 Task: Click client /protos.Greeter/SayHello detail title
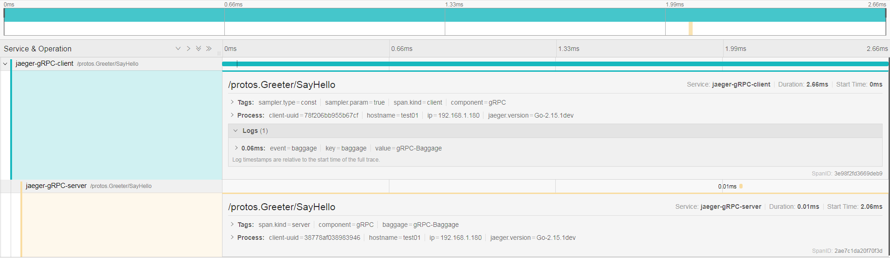pyautogui.click(x=281, y=85)
